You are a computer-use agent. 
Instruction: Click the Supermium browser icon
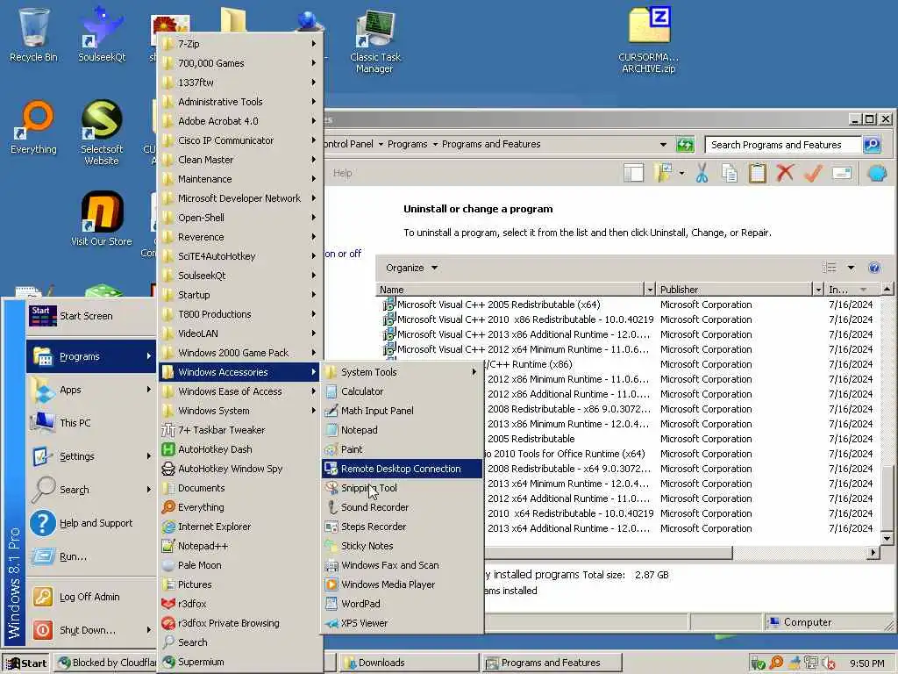point(167,662)
